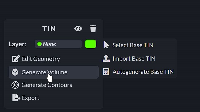Choose Autogenerate Base TIN from submenu
Viewport: 200px width, 112px height.
click(143, 72)
